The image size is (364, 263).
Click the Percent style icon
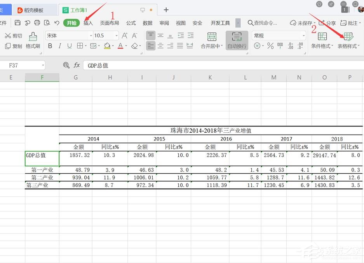coord(270,46)
